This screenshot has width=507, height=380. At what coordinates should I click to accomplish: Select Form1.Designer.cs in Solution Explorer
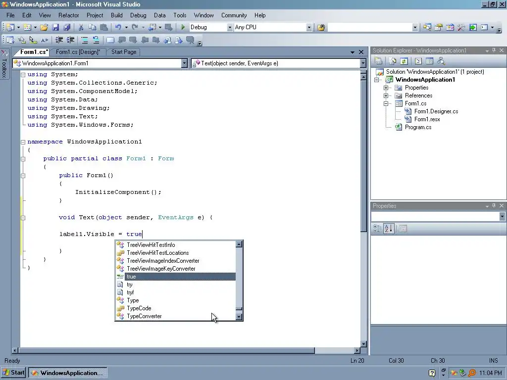436,111
